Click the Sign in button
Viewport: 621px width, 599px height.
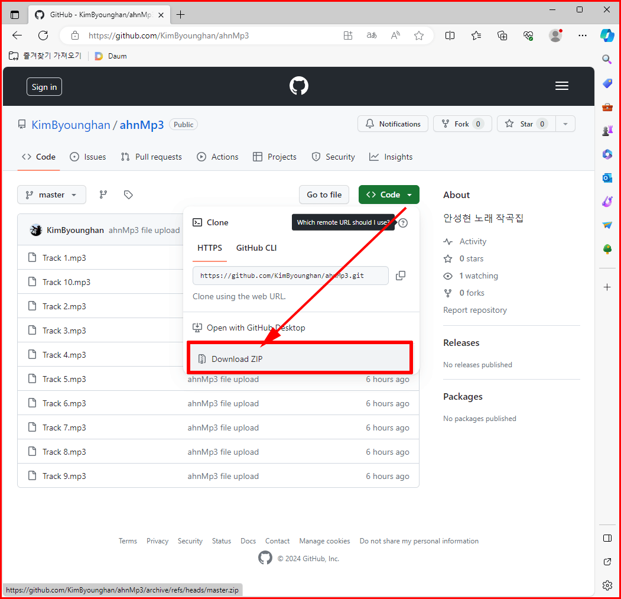coord(44,87)
